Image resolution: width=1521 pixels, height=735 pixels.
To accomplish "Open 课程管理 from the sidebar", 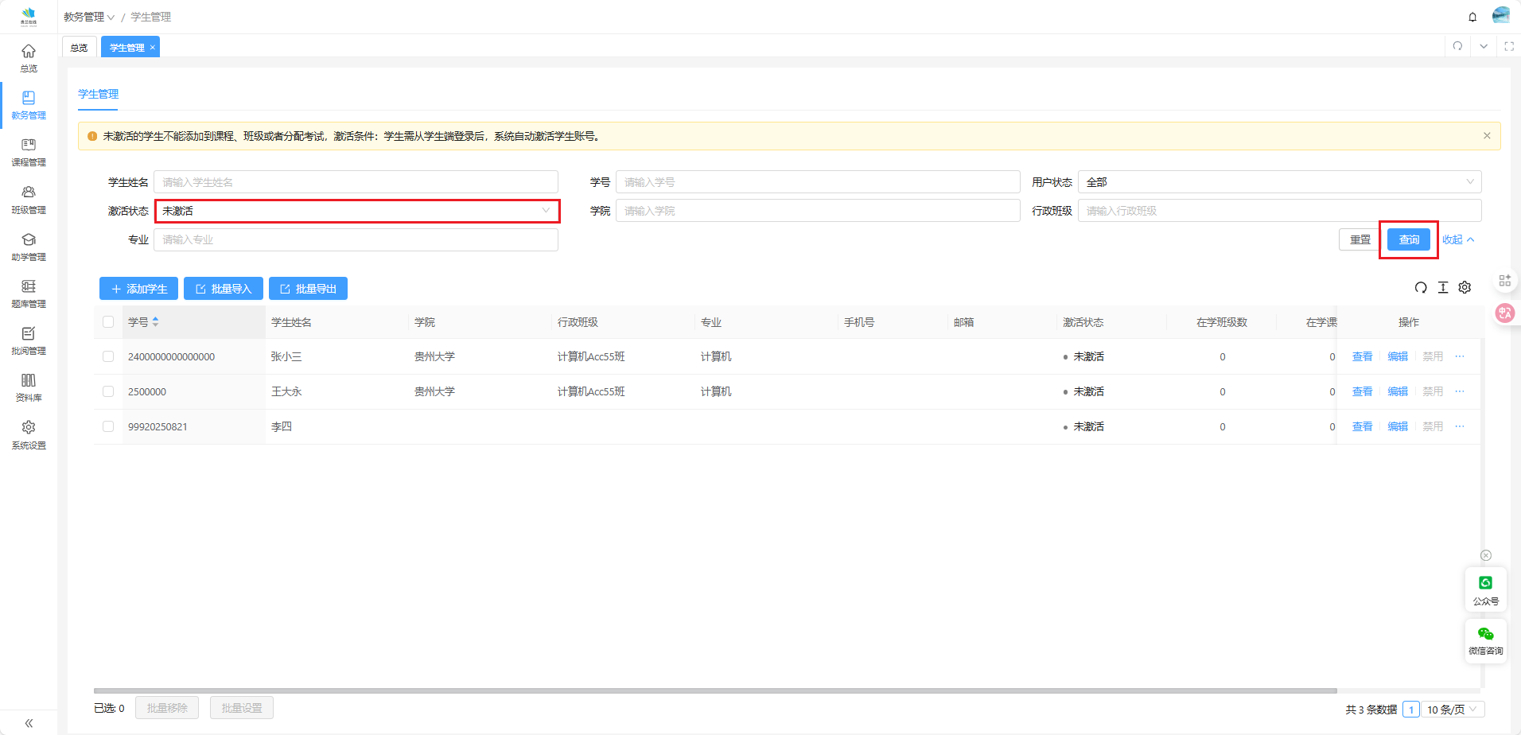I will coord(29,152).
